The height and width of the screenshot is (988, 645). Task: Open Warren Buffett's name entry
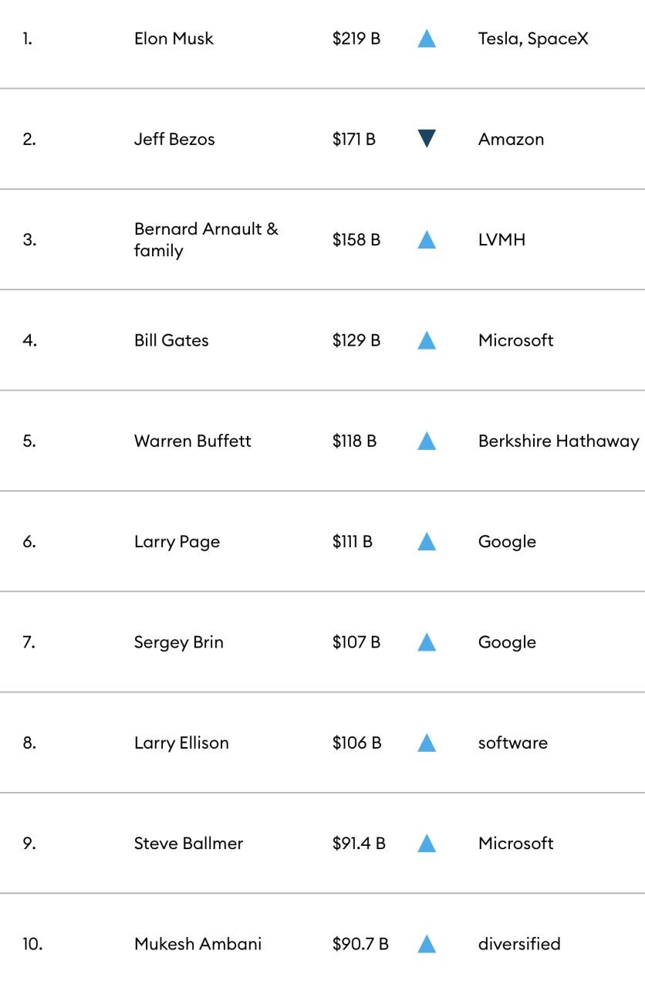(x=193, y=441)
